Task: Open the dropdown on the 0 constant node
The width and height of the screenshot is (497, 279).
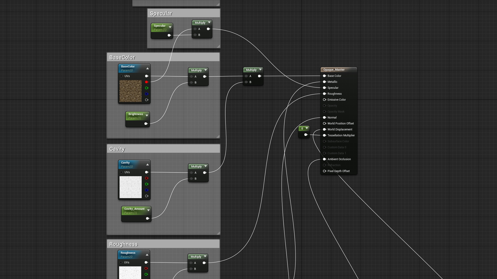Action: pyautogui.click(x=306, y=128)
